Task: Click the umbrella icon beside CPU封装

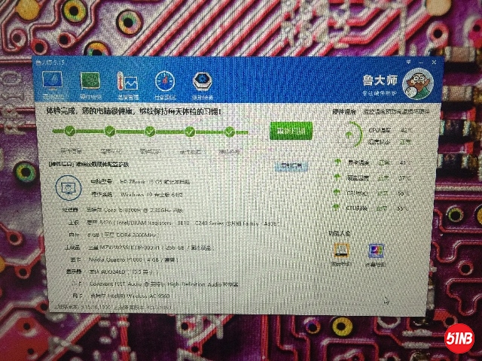Action: [x=337, y=208]
